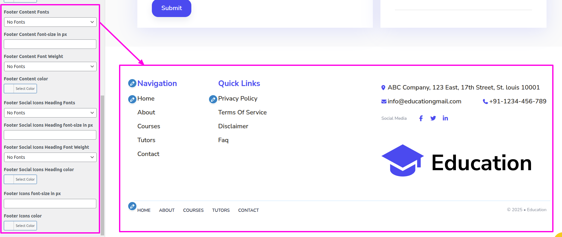
Task: Select TUTORS in the bottom footer menu
Action: click(x=221, y=210)
